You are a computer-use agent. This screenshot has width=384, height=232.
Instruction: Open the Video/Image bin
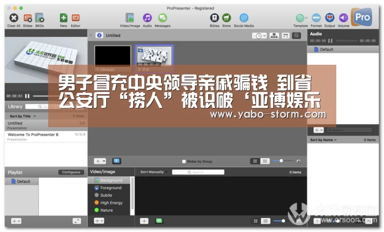coord(130,18)
